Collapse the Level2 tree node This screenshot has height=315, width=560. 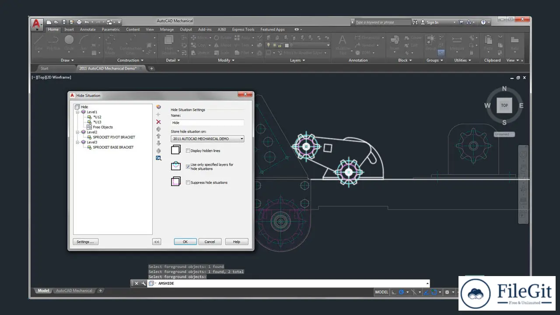pos(77,132)
